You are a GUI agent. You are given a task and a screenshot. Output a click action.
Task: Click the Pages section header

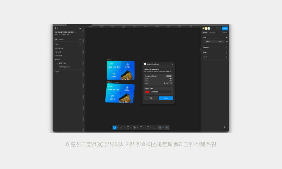[x=57, y=44]
